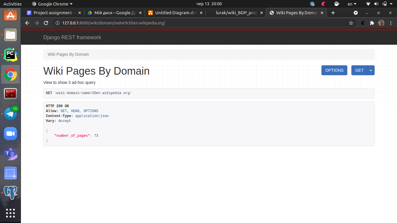Image resolution: width=397 pixels, height=223 pixels.
Task: Go back to previous page
Action: 27,23
